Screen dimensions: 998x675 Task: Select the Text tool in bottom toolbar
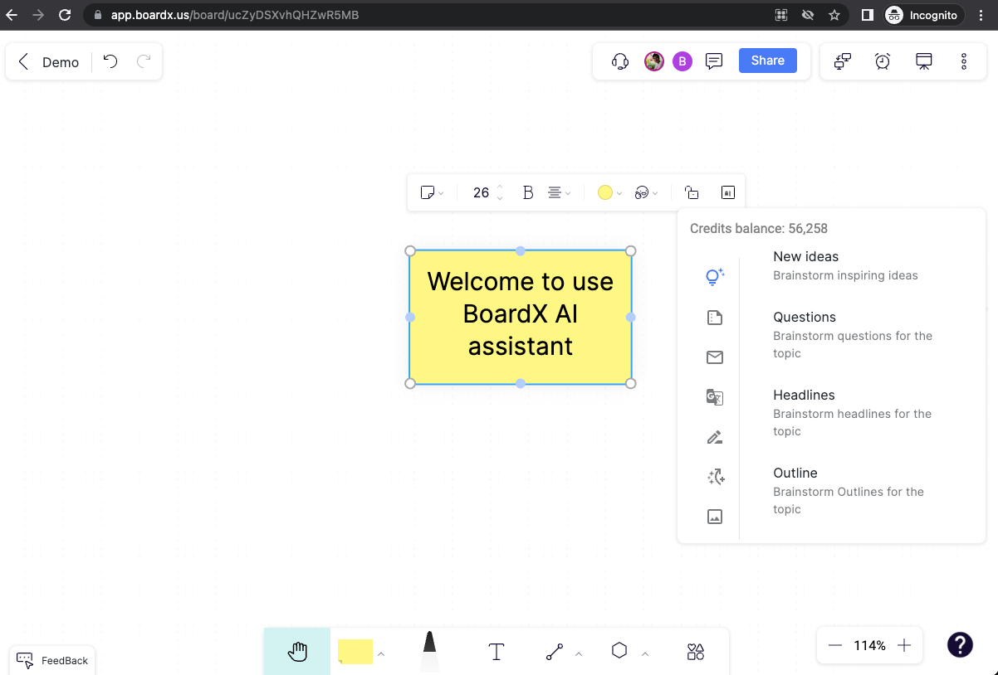tap(496, 652)
